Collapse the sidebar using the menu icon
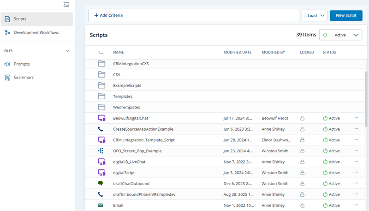Image resolution: width=369 pixels, height=211 pixels. pyautogui.click(x=66, y=5)
